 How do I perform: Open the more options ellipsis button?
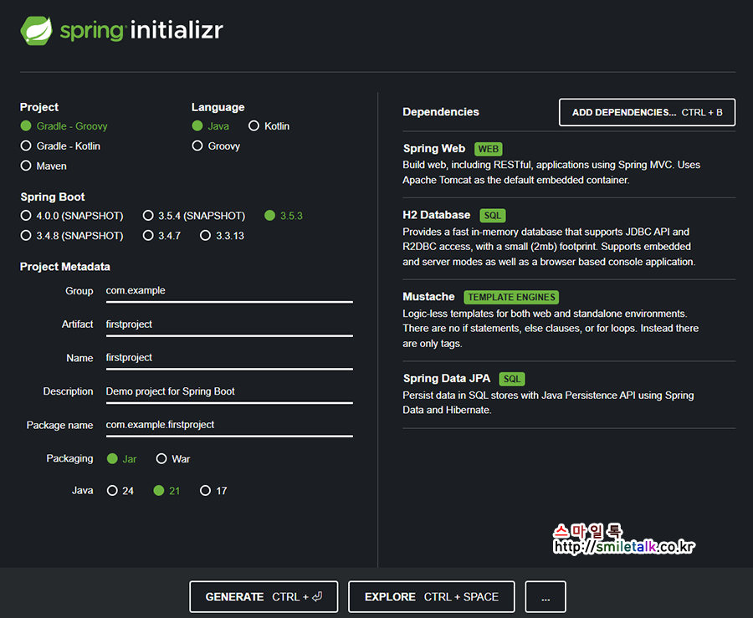[545, 597]
